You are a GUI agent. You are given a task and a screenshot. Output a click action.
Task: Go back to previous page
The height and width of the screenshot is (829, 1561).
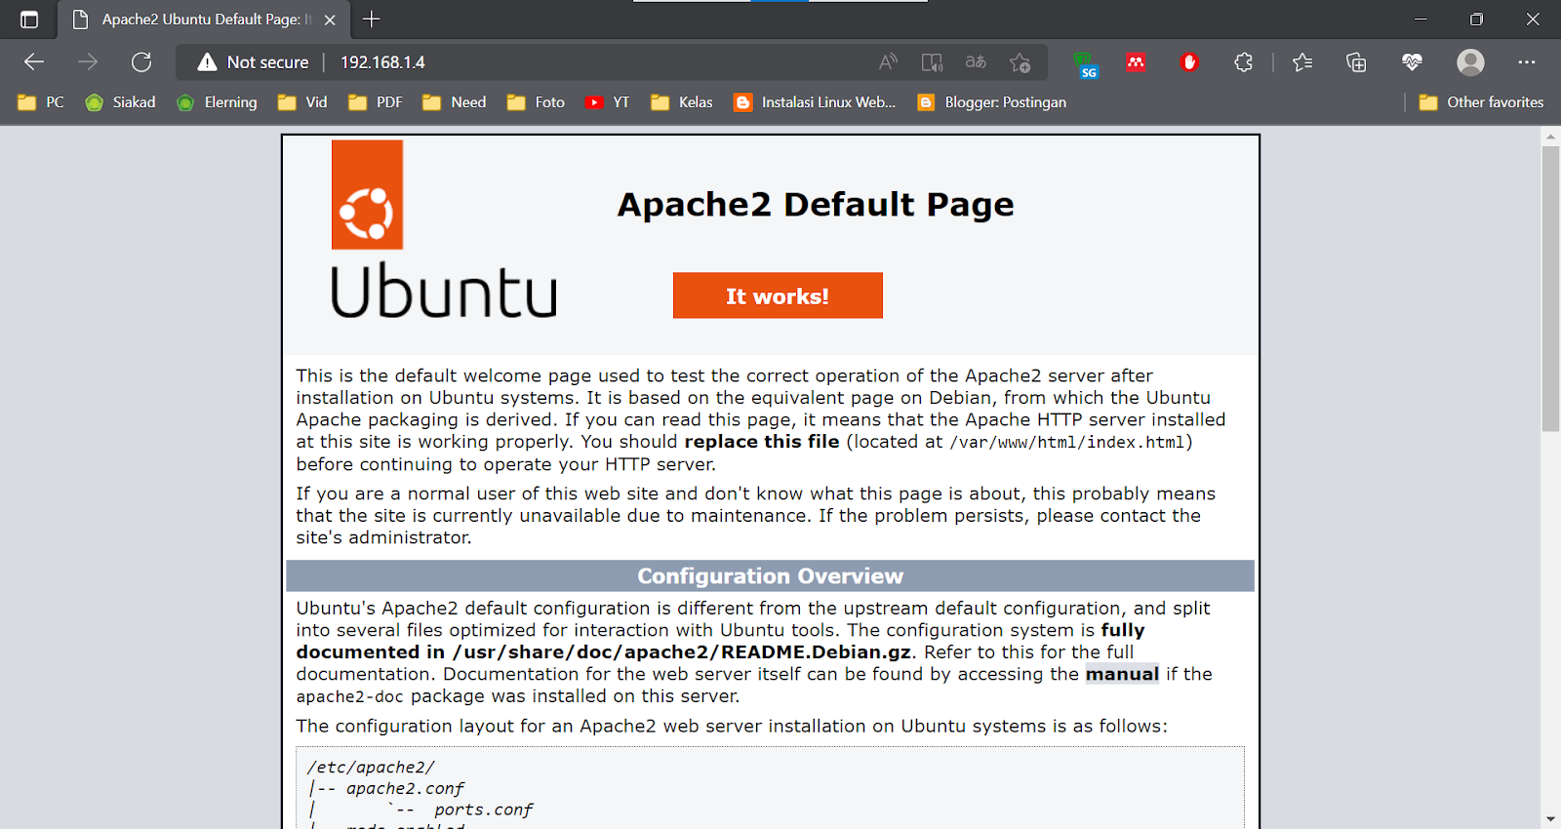(x=34, y=62)
